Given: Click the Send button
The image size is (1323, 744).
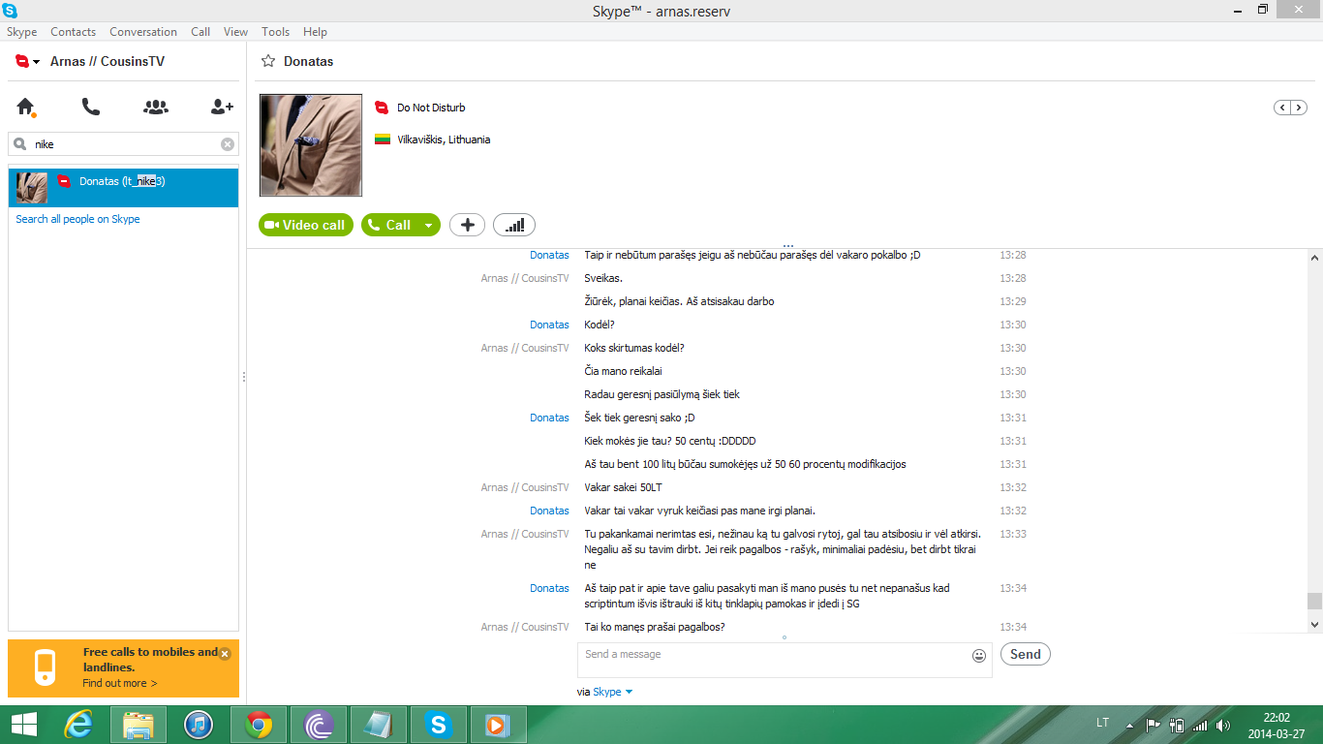Looking at the screenshot, I should click(x=1026, y=654).
